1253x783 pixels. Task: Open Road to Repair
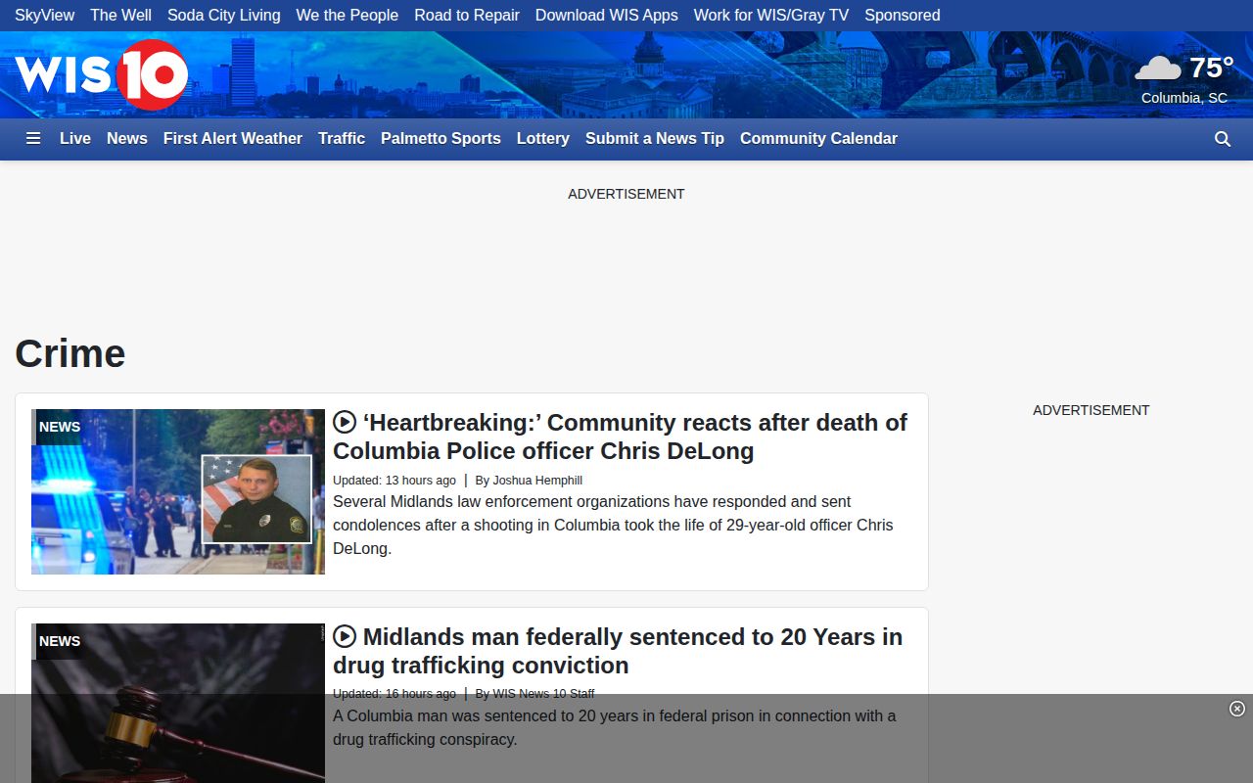[467, 15]
